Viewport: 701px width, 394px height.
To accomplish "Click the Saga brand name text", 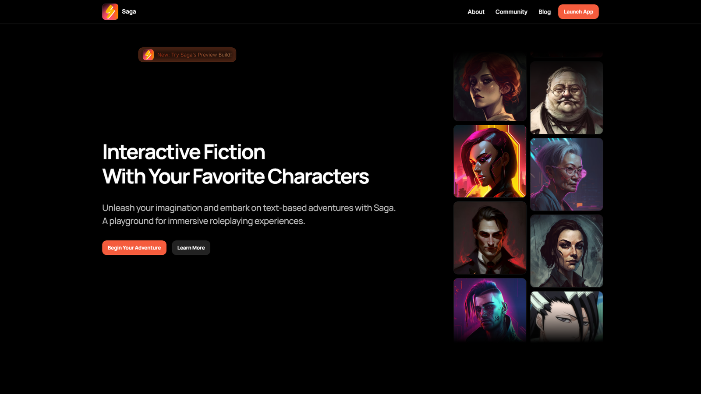I will pyautogui.click(x=129, y=11).
